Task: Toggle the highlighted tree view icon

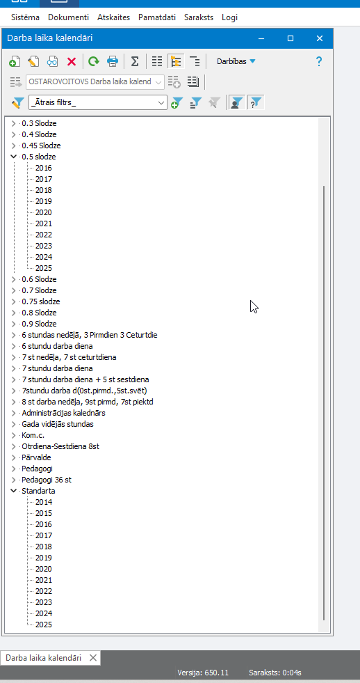Action: coord(176,61)
